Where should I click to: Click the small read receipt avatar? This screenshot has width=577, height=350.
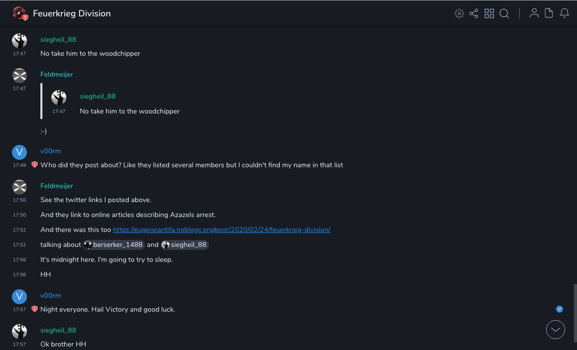pyautogui.click(x=560, y=309)
